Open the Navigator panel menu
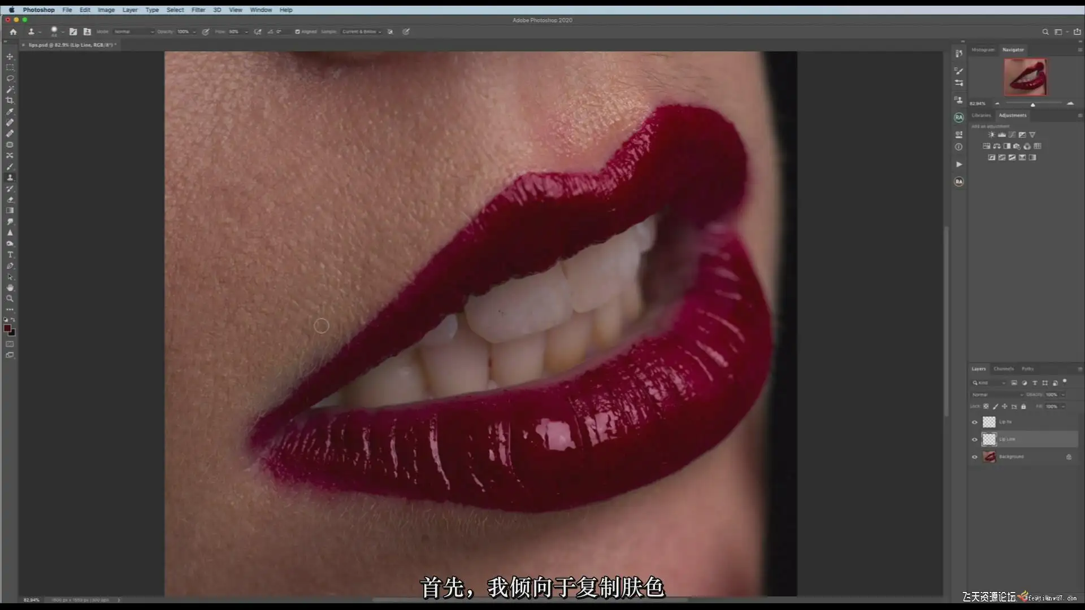This screenshot has height=610, width=1085. 1080,50
